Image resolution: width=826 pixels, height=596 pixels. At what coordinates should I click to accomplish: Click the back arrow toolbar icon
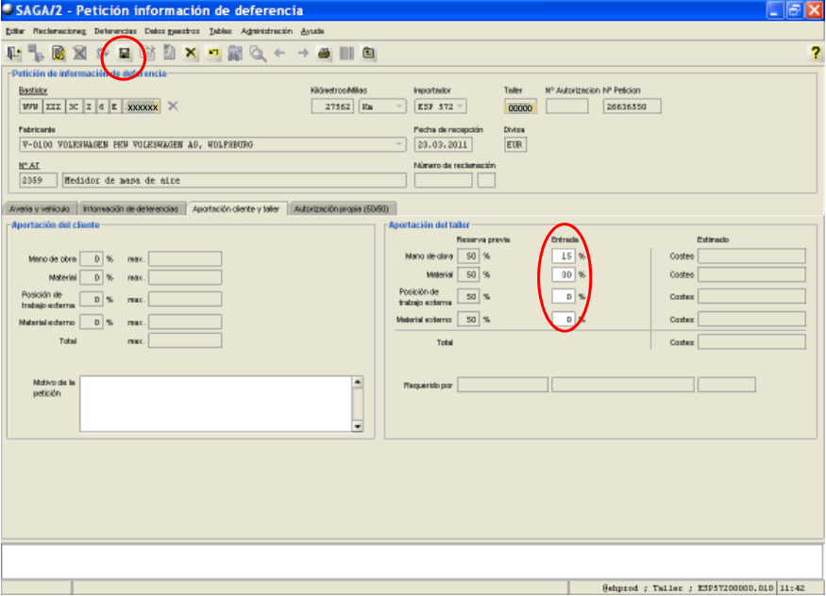(279, 53)
